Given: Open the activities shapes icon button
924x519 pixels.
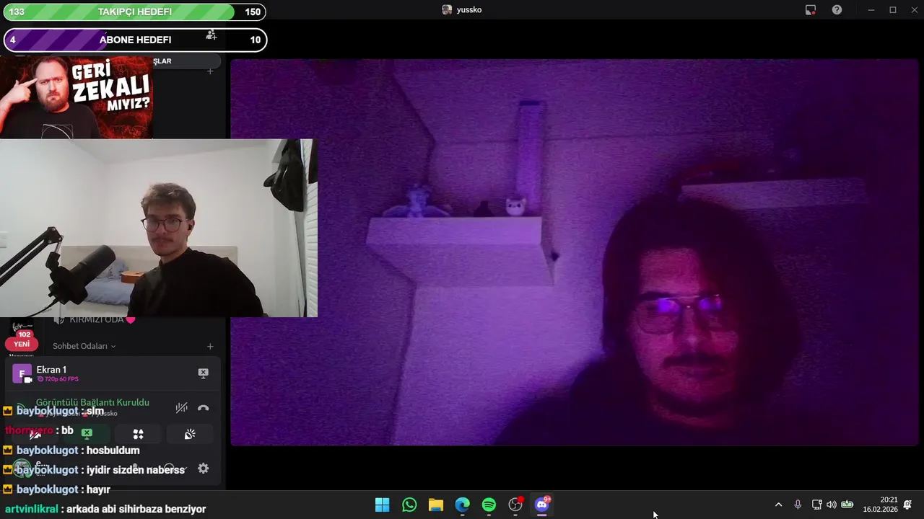Looking at the screenshot, I should [138, 434].
